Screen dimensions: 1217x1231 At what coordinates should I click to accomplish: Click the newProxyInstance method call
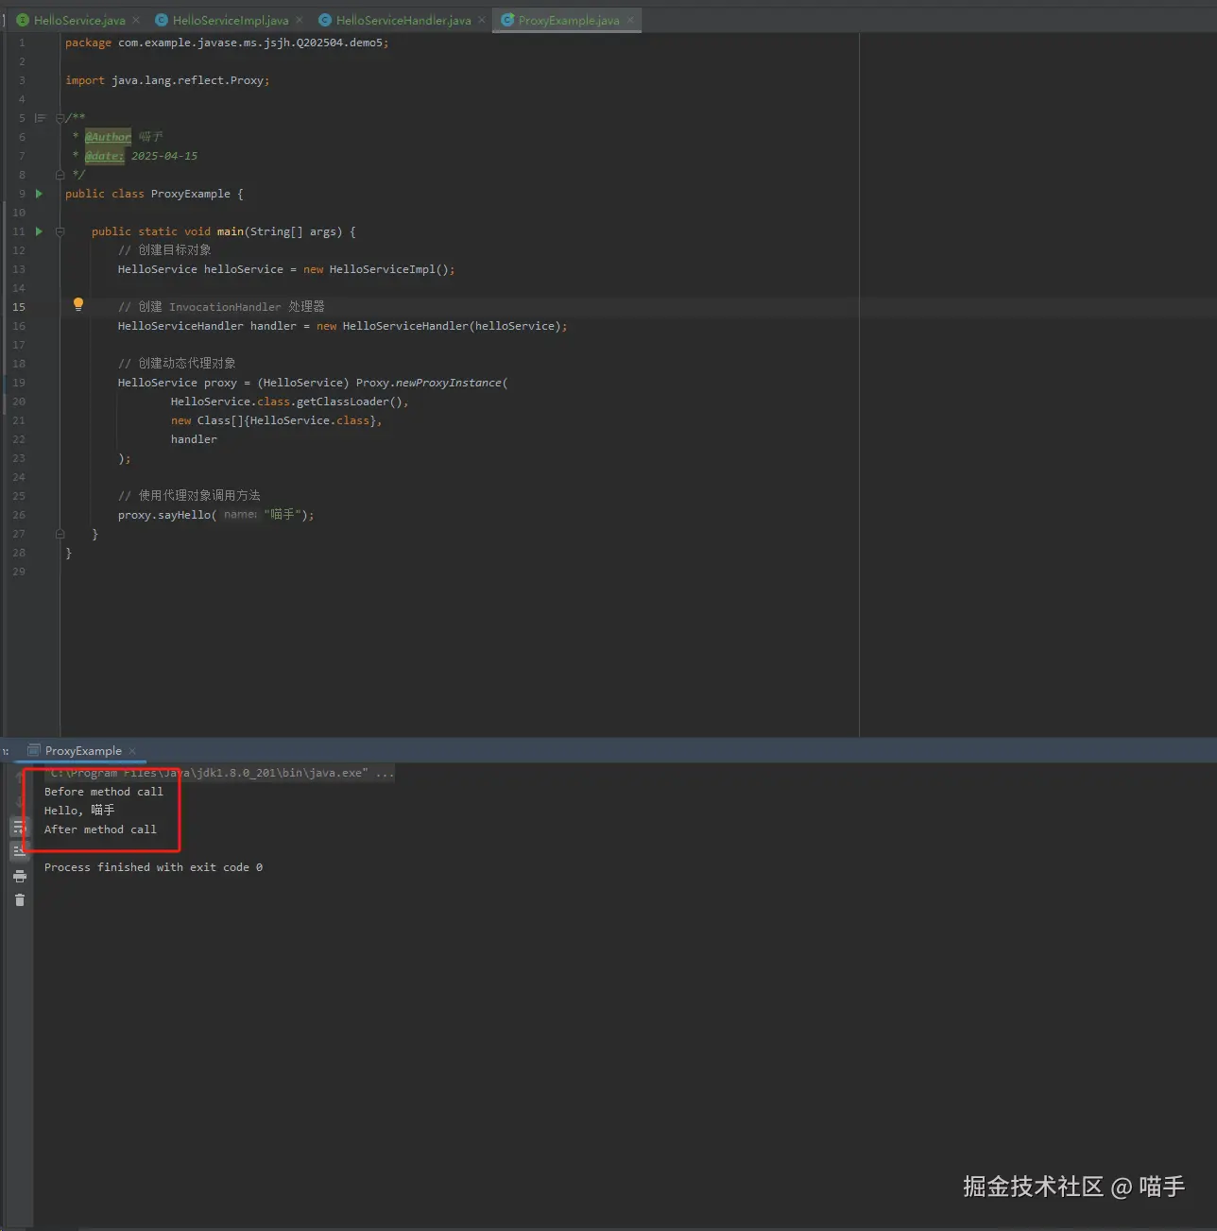[x=448, y=383]
